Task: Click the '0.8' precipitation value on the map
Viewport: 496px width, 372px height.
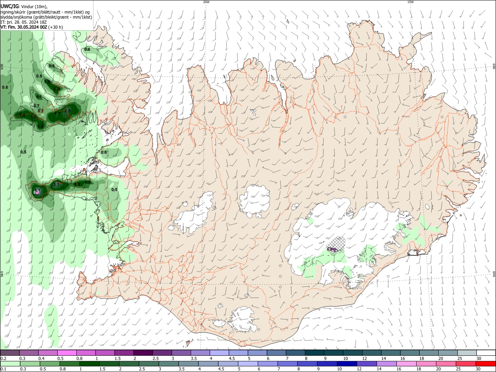Action: tap(39, 76)
